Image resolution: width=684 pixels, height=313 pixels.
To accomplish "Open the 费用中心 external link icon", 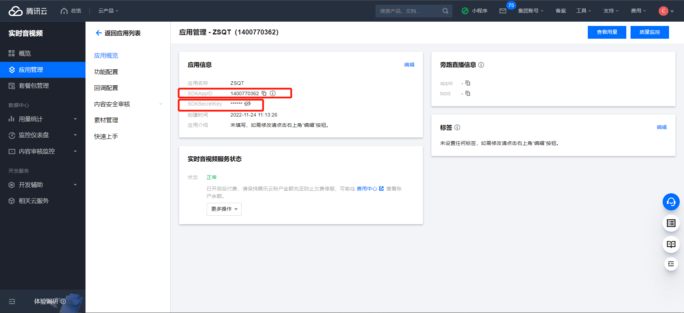I will [x=381, y=189].
